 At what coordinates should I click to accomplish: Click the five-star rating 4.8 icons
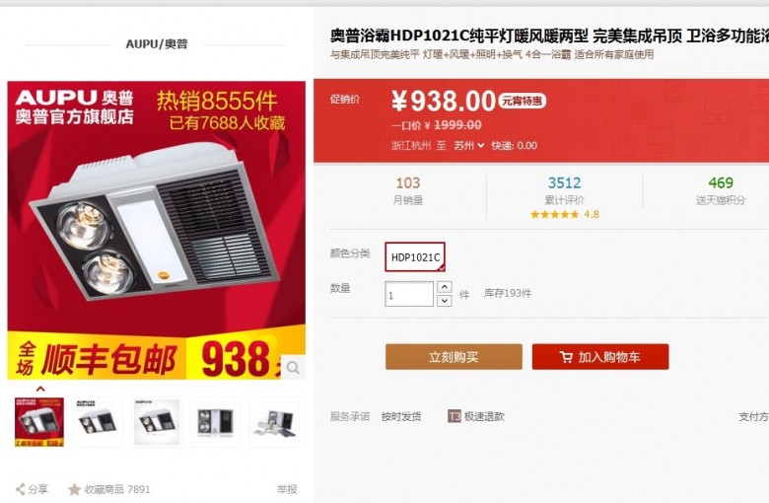tap(555, 214)
